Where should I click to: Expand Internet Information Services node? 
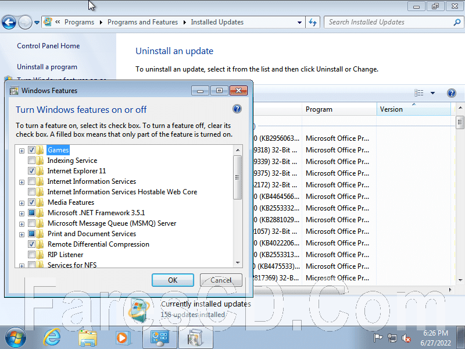(x=22, y=182)
